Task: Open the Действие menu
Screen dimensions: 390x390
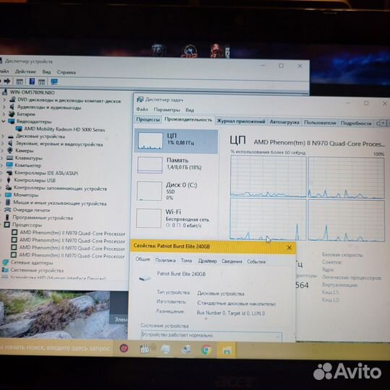Action: (25, 71)
